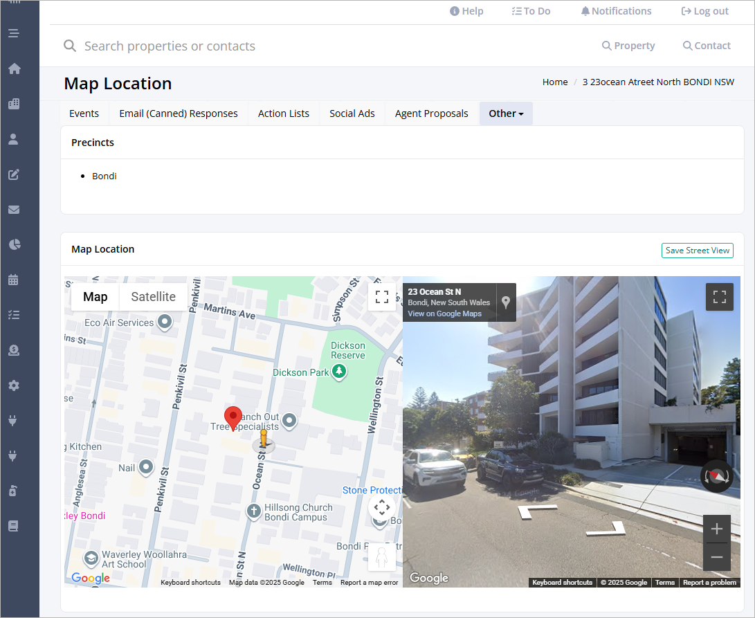This screenshot has width=755, height=618.
Task: Click the street view compass control
Action: [716, 476]
